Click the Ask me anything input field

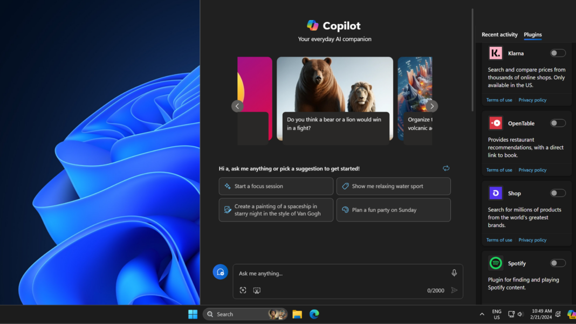324,273
